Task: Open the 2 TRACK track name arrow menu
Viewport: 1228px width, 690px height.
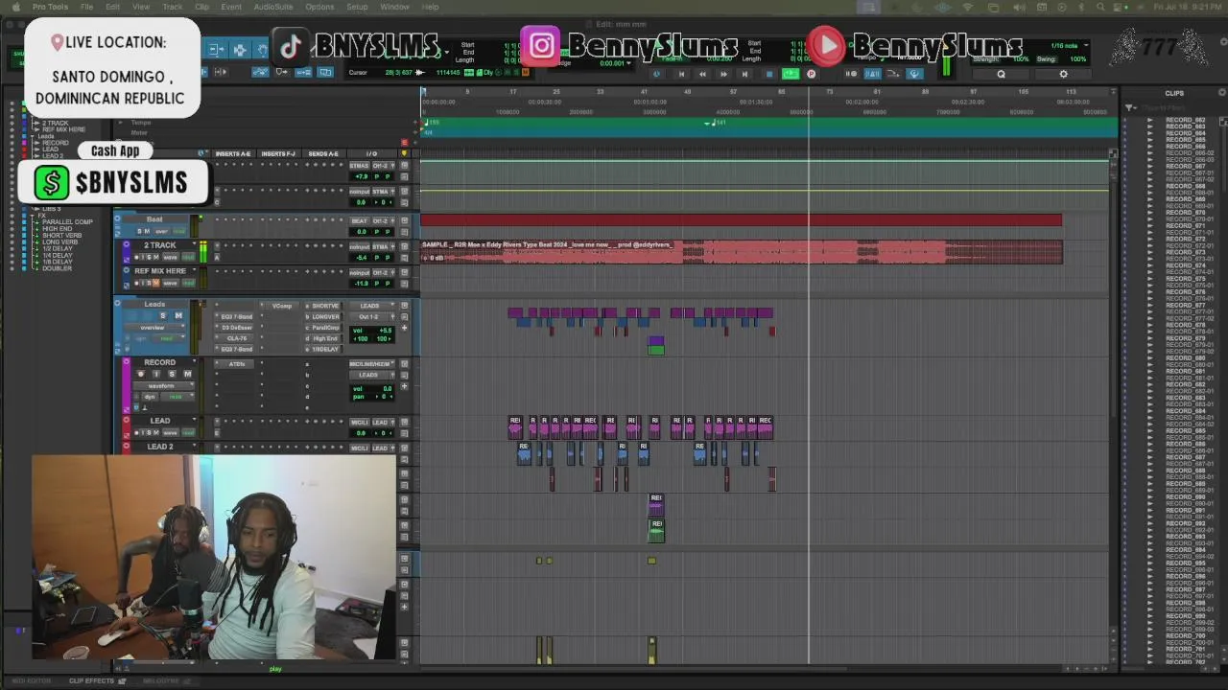Action: (x=194, y=243)
